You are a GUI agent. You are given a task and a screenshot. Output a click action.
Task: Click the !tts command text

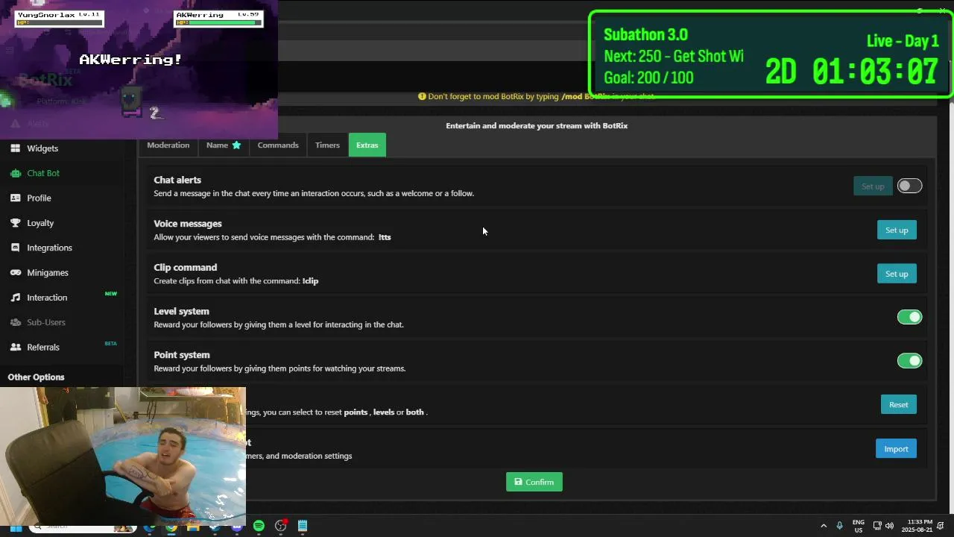385,237
